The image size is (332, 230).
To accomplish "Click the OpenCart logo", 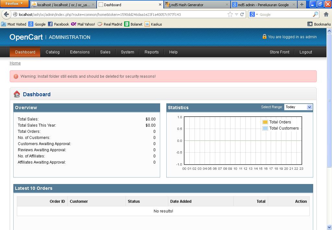I will click(x=26, y=37).
